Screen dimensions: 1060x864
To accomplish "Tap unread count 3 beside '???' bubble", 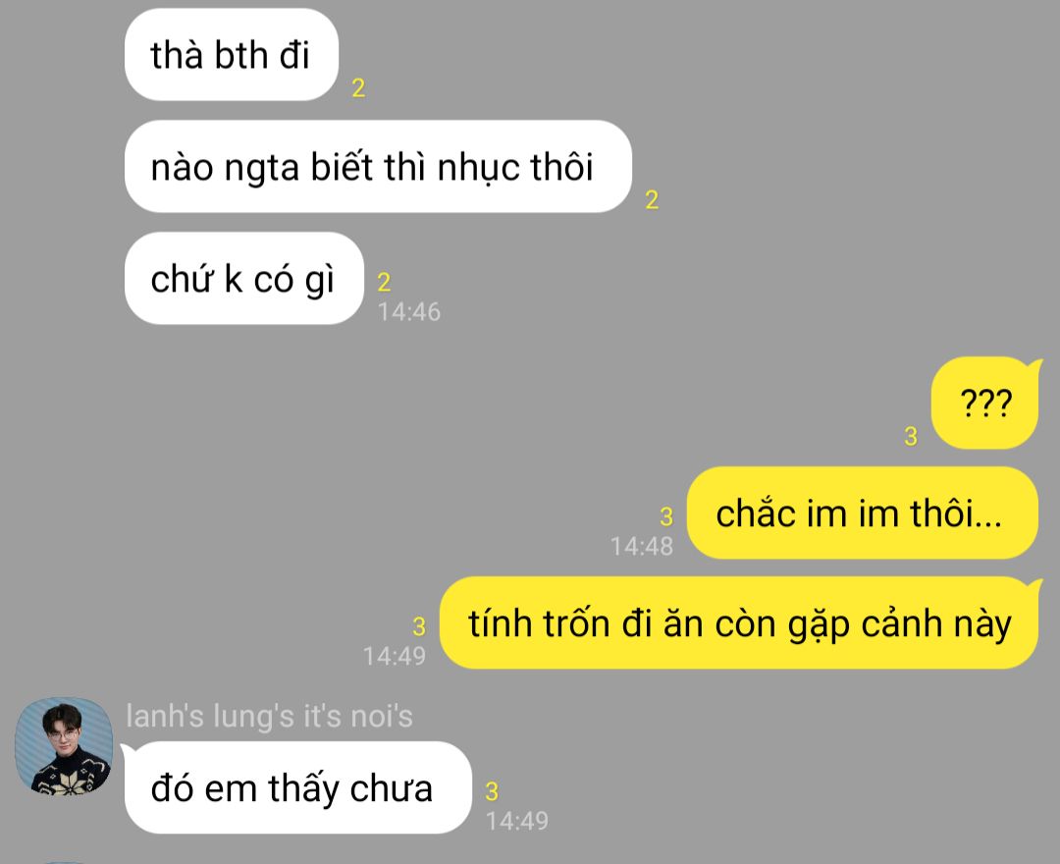I will pyautogui.click(x=911, y=436).
